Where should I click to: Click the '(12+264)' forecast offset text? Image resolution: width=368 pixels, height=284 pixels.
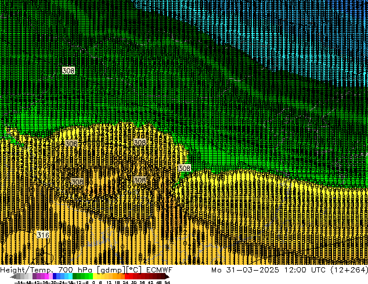[x=349, y=270]
